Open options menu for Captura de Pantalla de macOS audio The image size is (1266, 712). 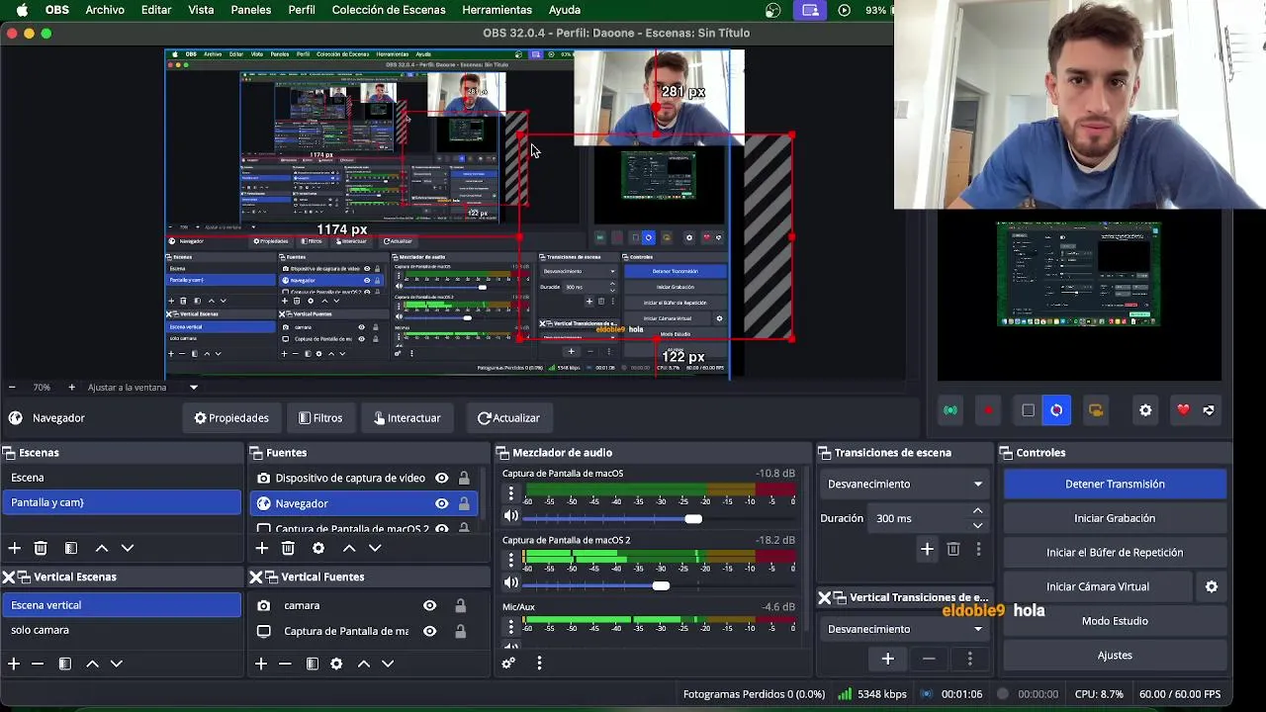pyautogui.click(x=511, y=494)
